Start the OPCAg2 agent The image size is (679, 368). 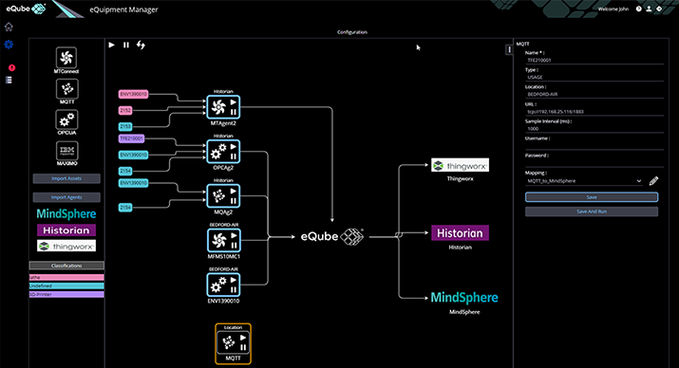coord(234,147)
